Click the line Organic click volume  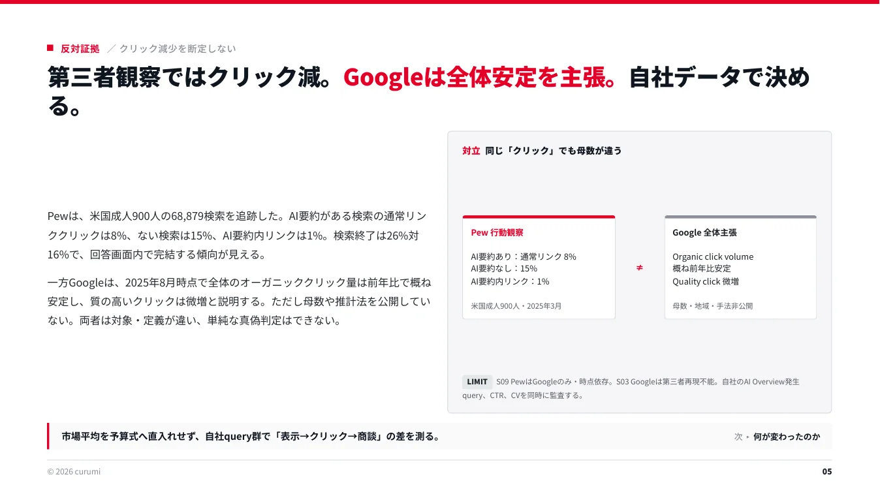[713, 256]
